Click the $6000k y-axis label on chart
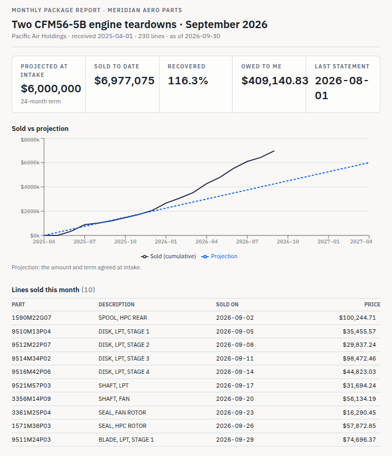Viewport: 392px width, 456px height. [30, 163]
